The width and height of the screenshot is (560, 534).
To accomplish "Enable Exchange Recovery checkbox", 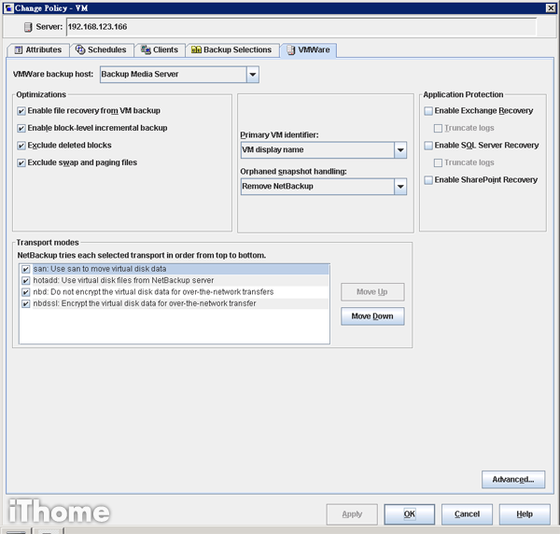I will click(428, 111).
